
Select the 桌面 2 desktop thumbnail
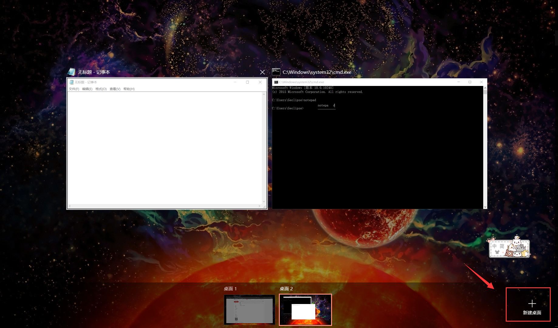point(305,310)
